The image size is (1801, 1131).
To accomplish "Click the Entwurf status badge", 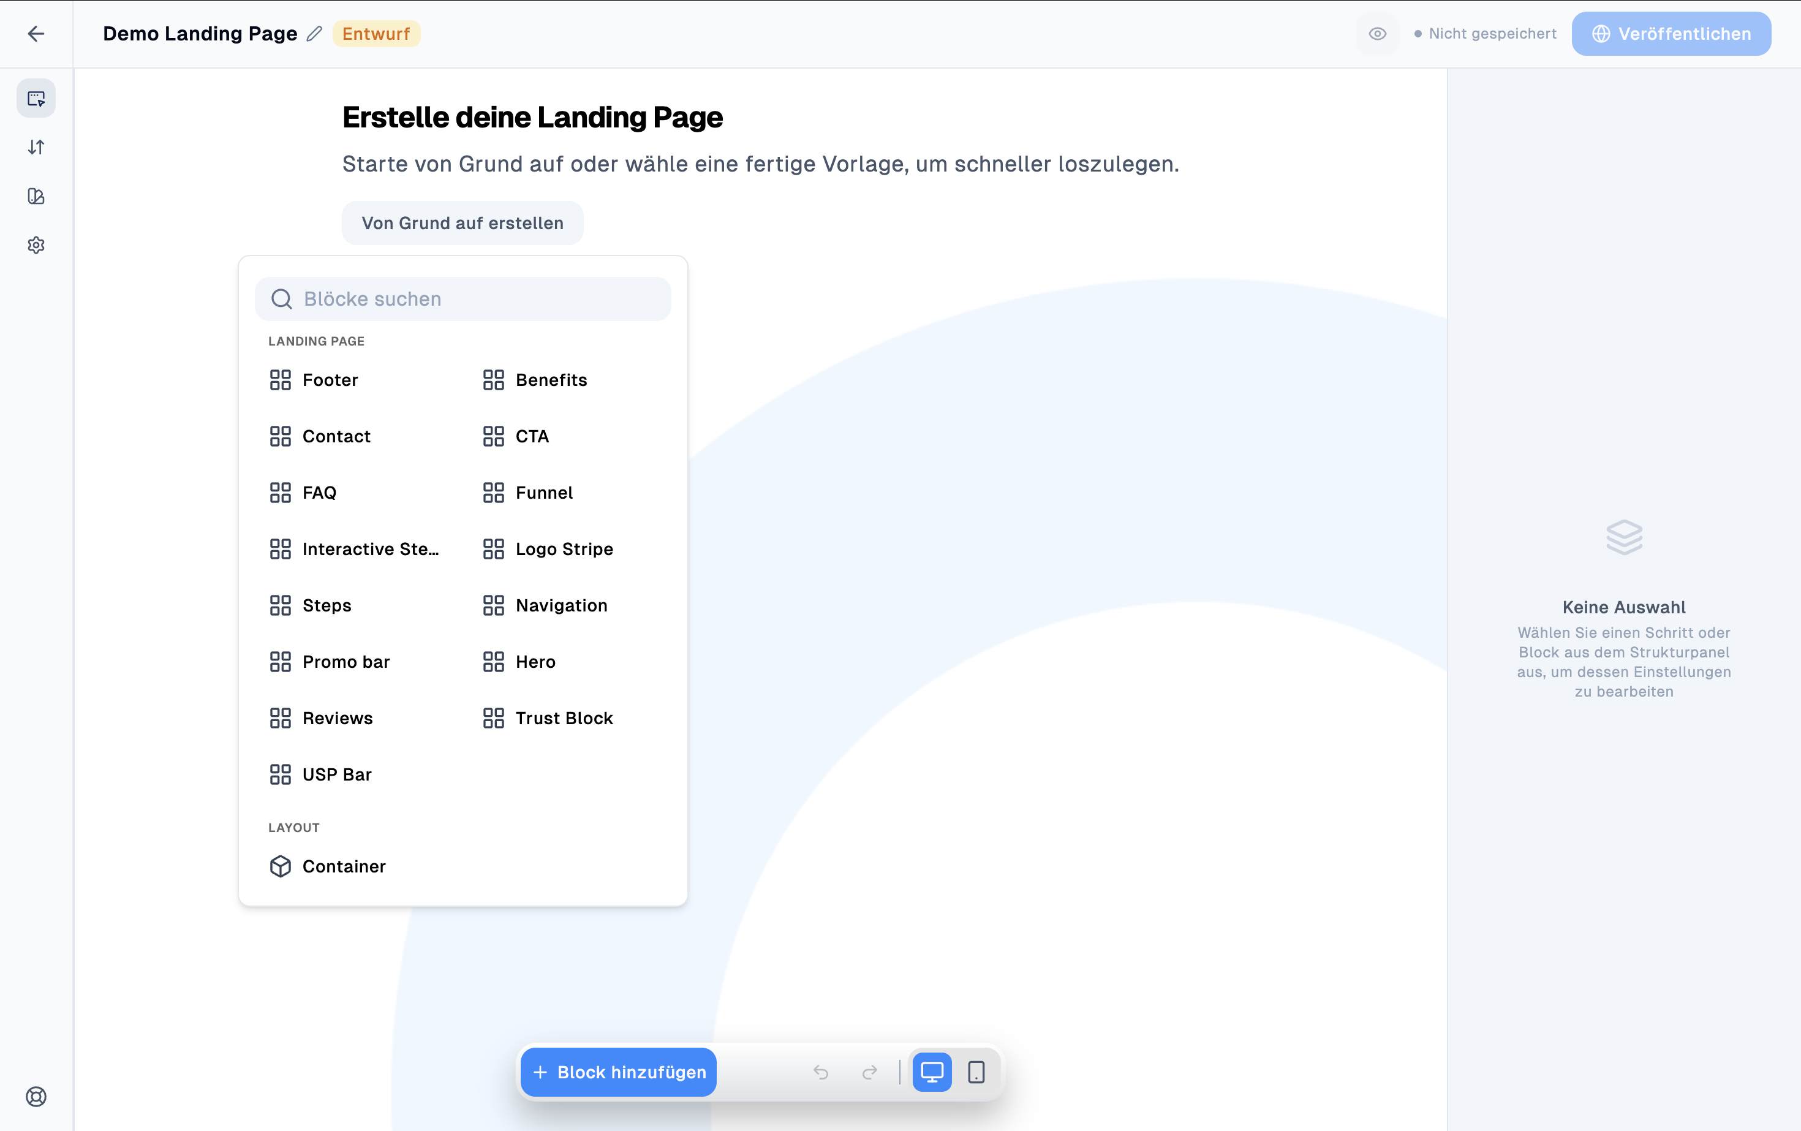I will click(x=376, y=34).
